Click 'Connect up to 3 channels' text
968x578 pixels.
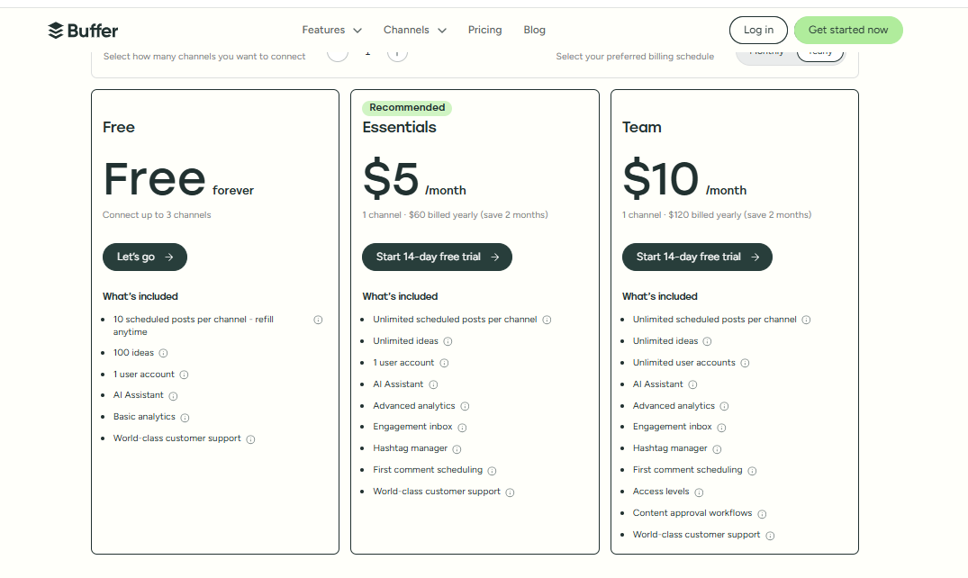(157, 215)
